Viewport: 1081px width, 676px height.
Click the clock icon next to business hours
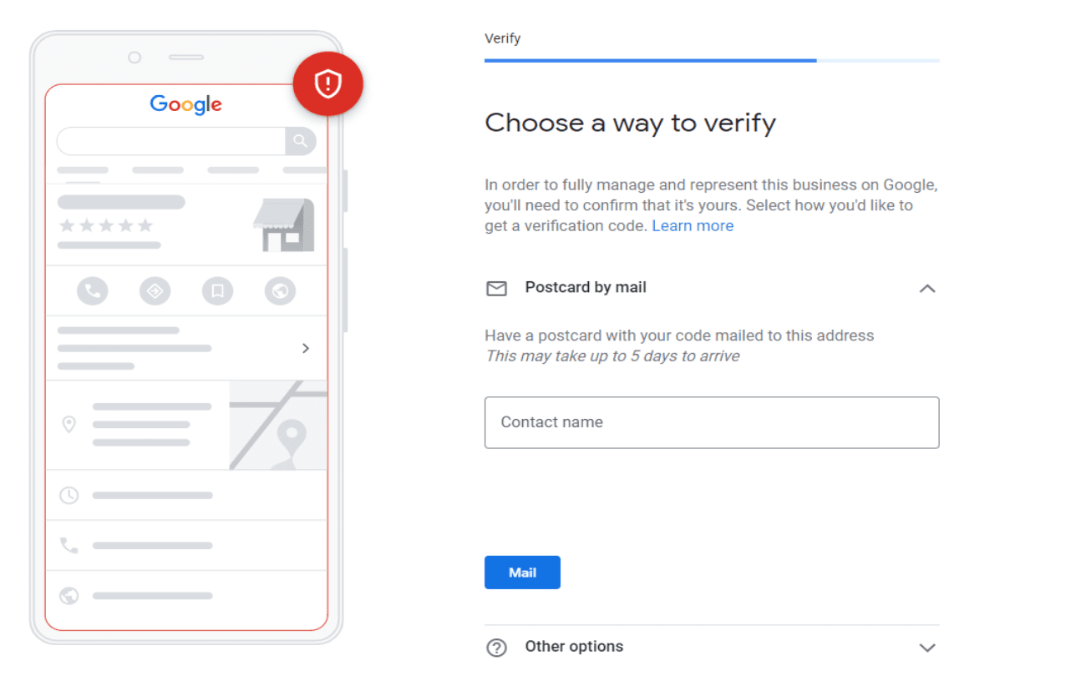[69, 494]
